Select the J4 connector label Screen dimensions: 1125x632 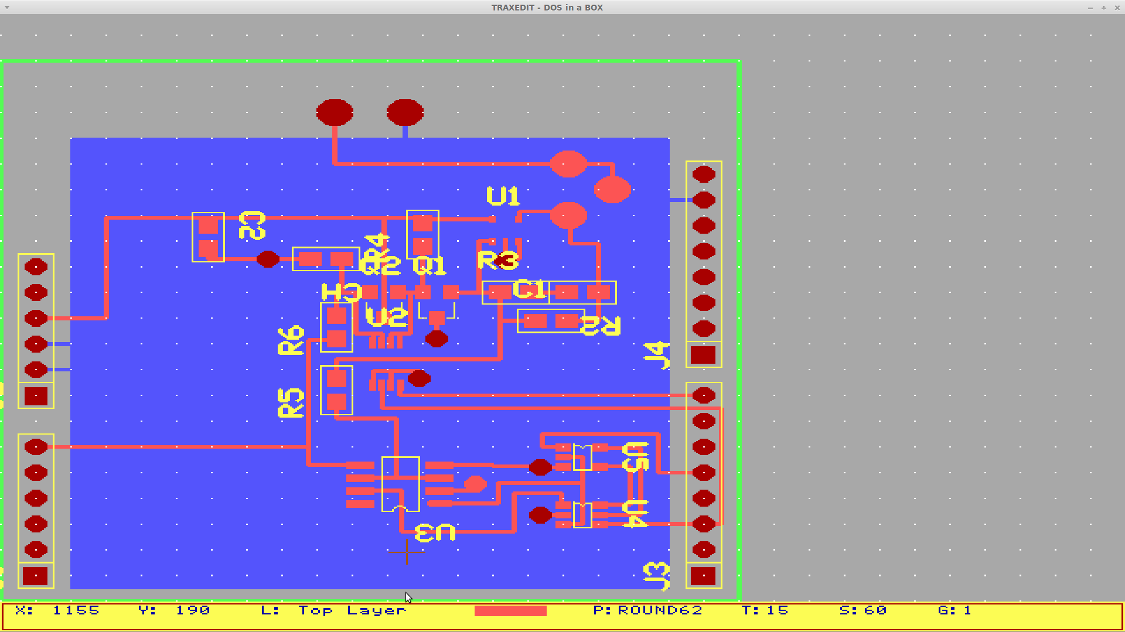(x=656, y=355)
